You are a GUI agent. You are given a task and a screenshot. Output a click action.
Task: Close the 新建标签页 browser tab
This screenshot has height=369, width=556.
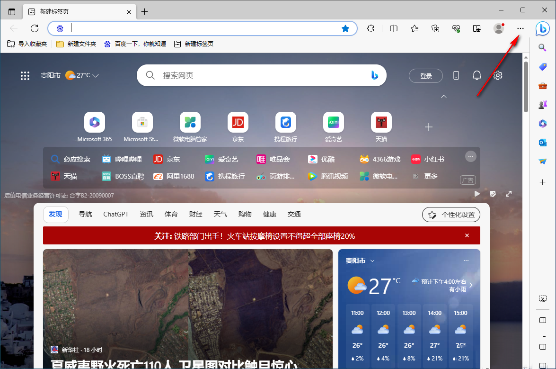[129, 12]
